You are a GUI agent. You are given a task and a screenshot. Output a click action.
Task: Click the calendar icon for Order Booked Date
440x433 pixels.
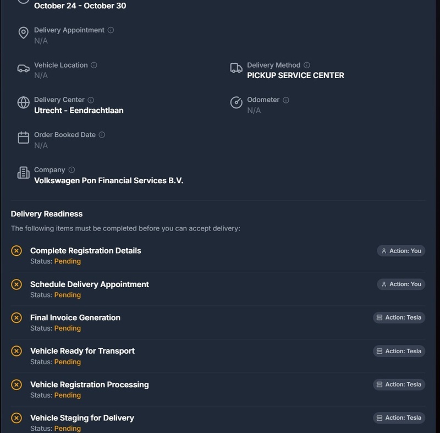[x=23, y=138]
